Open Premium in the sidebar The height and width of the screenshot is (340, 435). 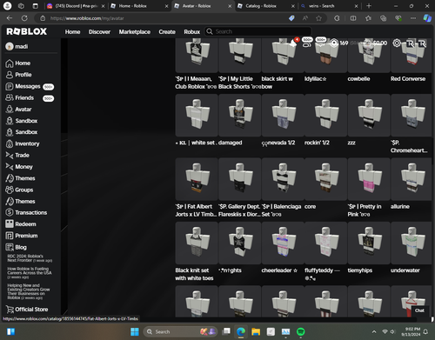22,236
